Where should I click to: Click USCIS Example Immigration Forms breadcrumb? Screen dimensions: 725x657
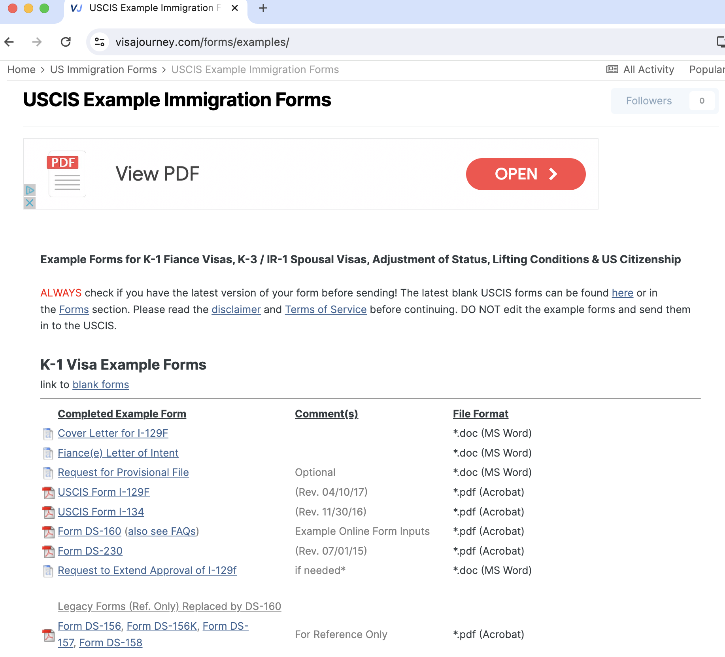[x=255, y=70]
